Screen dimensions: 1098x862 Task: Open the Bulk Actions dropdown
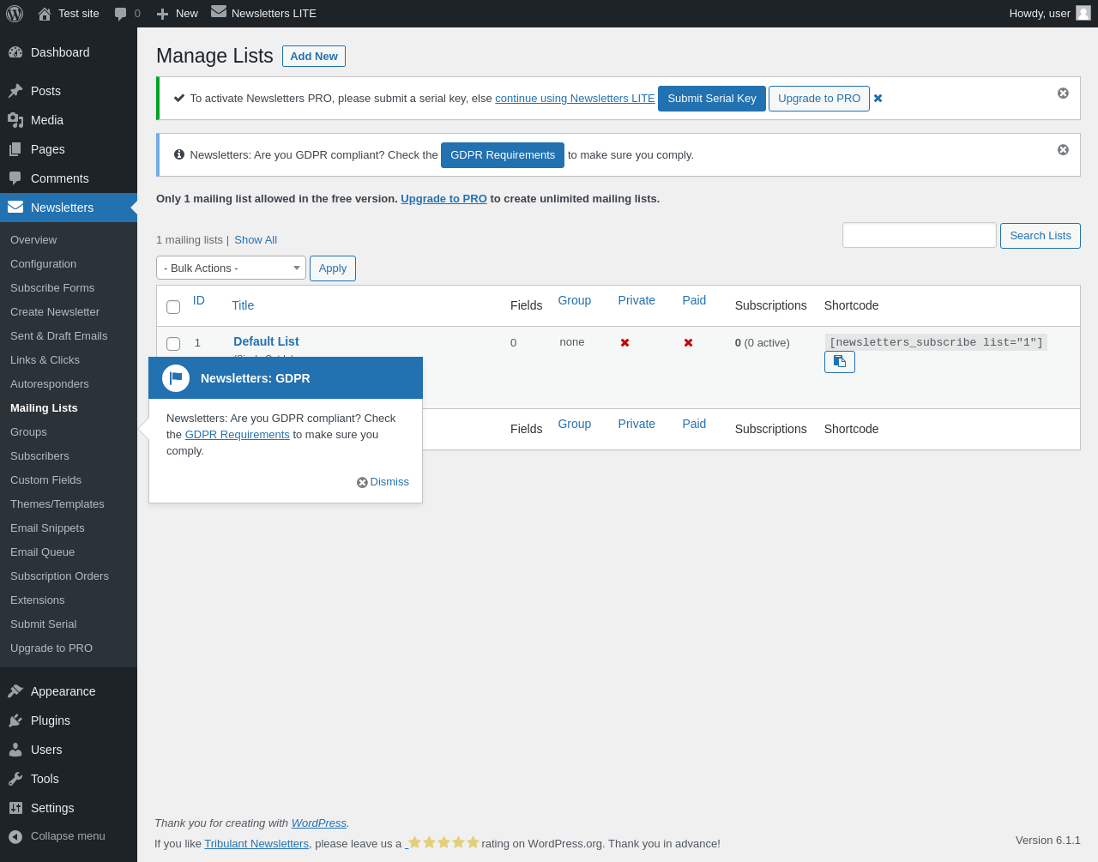[x=231, y=268]
